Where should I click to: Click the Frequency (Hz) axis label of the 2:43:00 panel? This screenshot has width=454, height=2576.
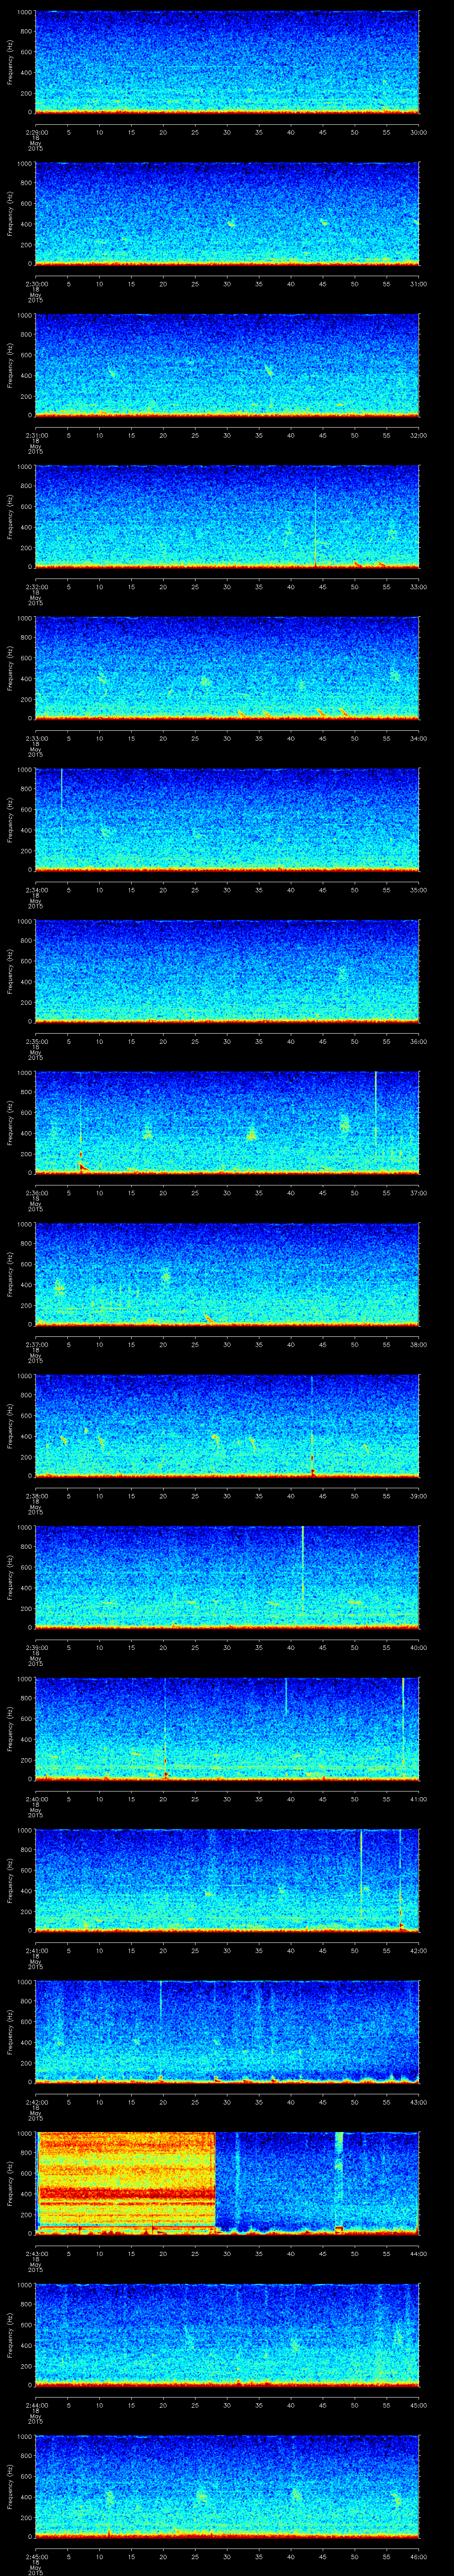(x=10, y=2183)
